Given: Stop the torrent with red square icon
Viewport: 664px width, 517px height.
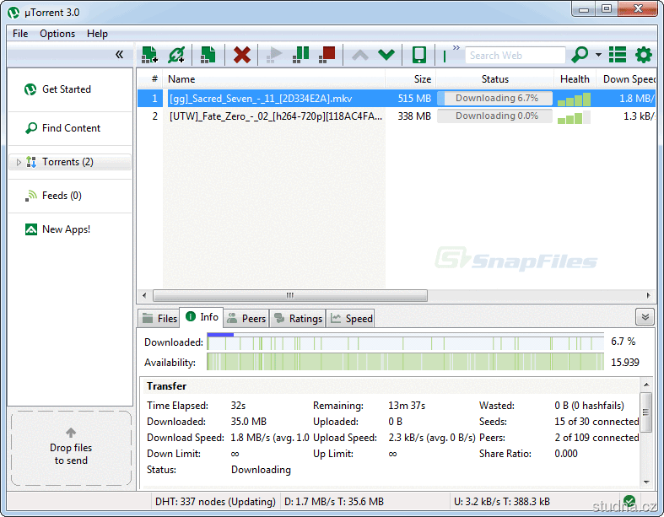Looking at the screenshot, I should (327, 55).
